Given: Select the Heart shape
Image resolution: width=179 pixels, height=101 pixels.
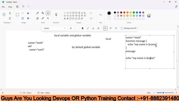Looking at the screenshot, I should tap(79, 19).
